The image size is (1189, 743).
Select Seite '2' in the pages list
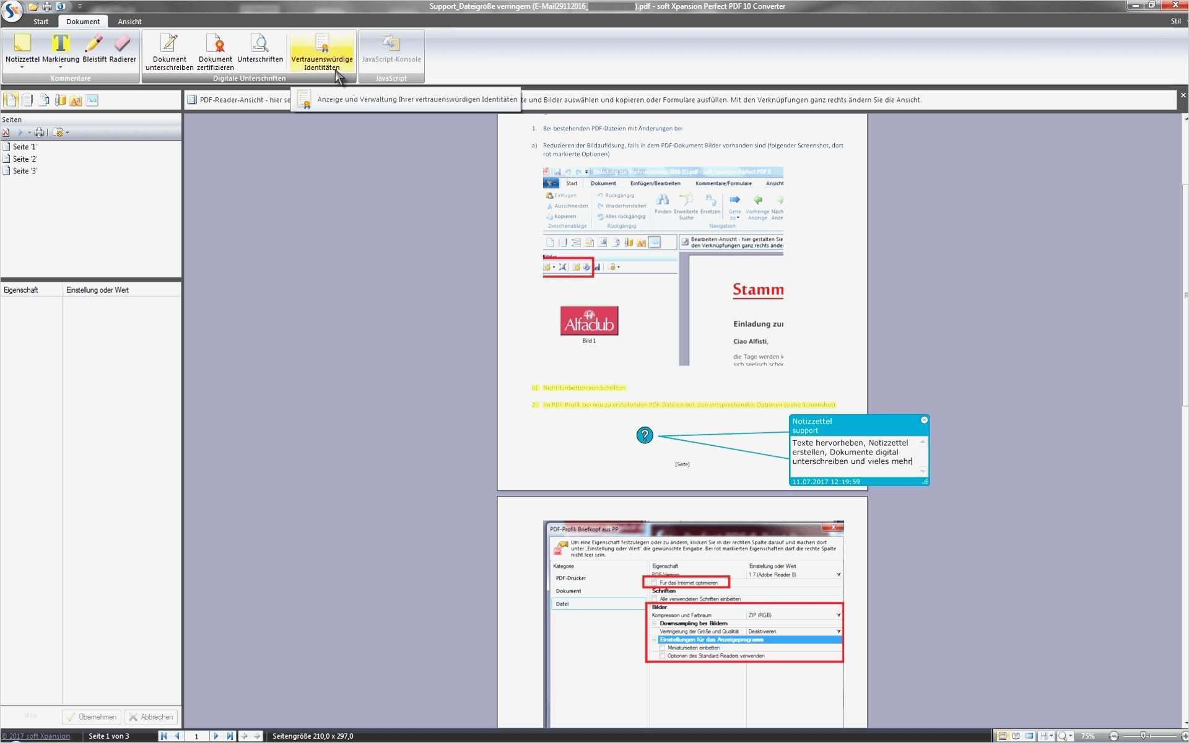click(x=25, y=159)
